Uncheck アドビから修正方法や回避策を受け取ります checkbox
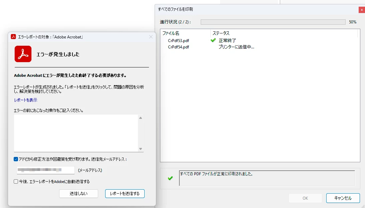The image size is (365, 208). coord(16,159)
